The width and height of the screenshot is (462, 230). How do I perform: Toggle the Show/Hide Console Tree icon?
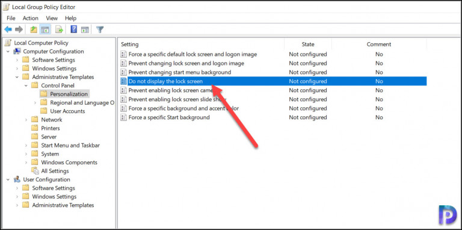(x=45, y=30)
